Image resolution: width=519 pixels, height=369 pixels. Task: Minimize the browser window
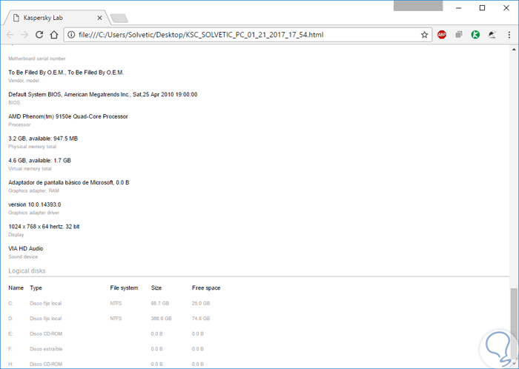click(x=459, y=8)
